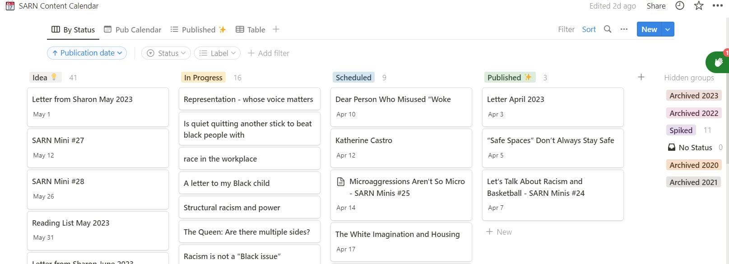Open the quiet quitting card
This screenshot has width=729, height=264.
[x=250, y=129]
